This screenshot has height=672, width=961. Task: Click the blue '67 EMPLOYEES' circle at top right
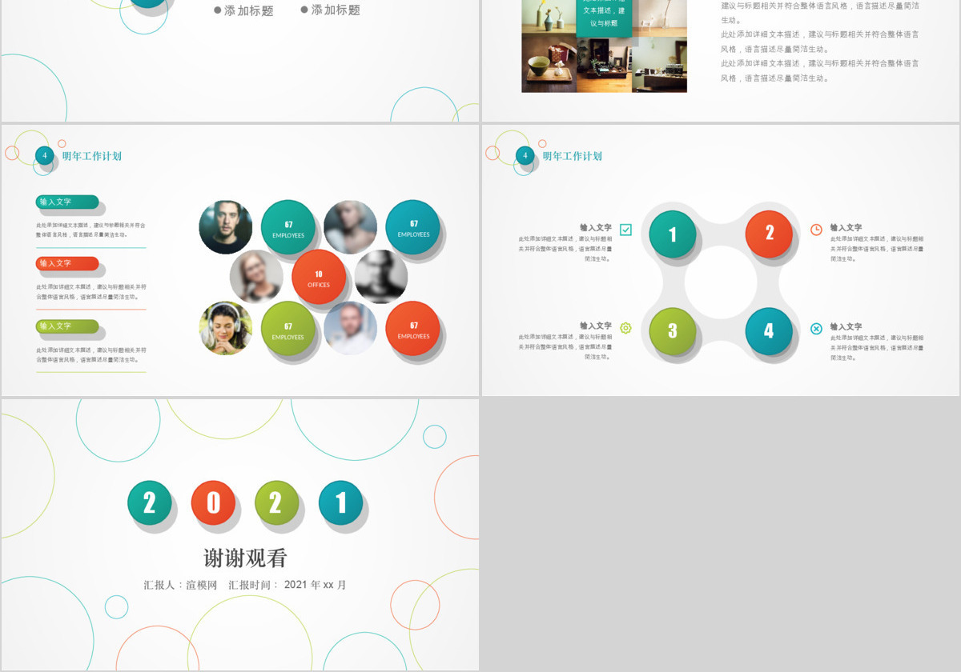413,227
